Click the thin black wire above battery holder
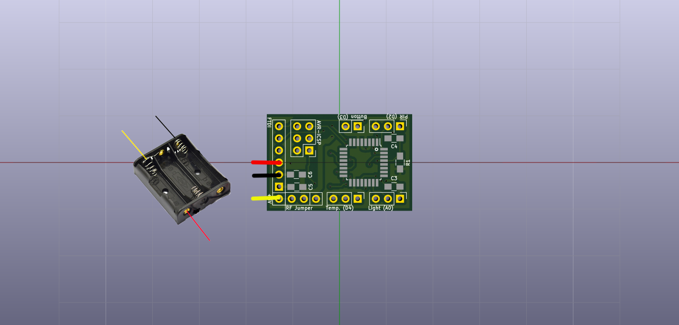679x325 pixels. click(164, 126)
